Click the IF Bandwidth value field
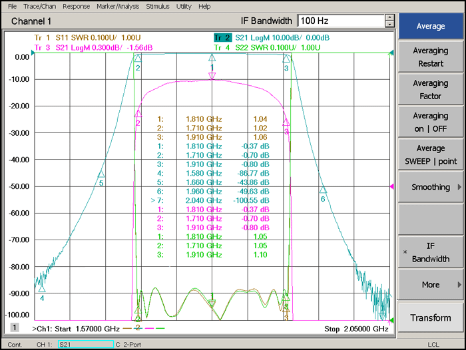This screenshot has width=466, height=350. point(341,21)
